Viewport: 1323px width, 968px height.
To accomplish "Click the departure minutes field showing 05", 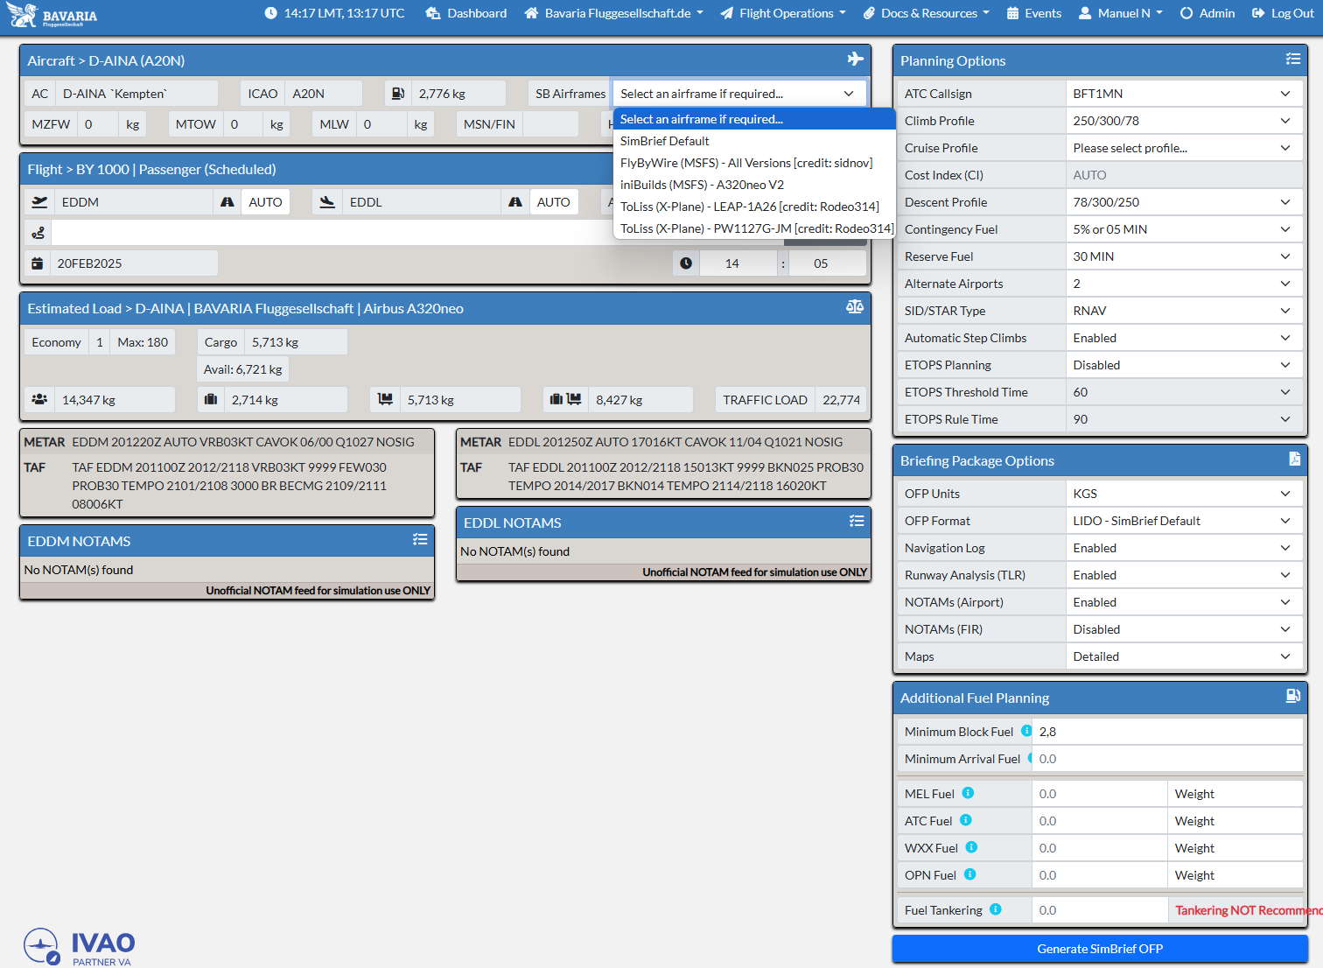I will (x=827, y=263).
